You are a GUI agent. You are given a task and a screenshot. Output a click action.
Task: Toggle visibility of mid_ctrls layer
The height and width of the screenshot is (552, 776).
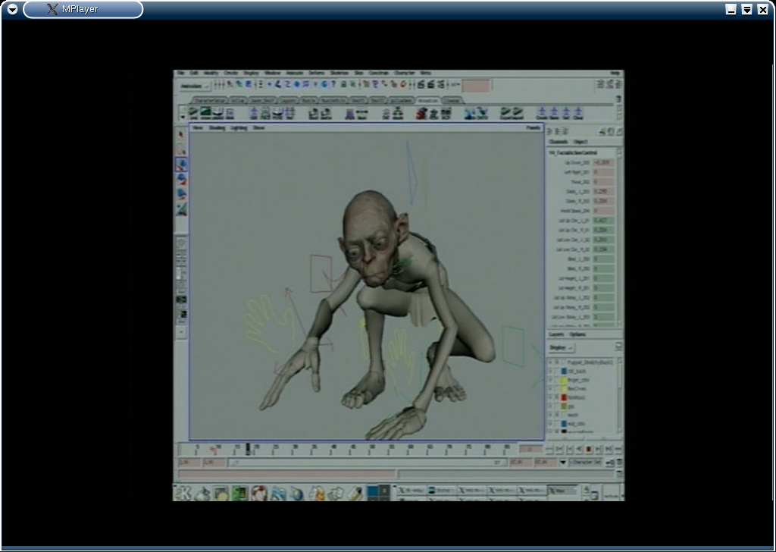[x=550, y=425]
